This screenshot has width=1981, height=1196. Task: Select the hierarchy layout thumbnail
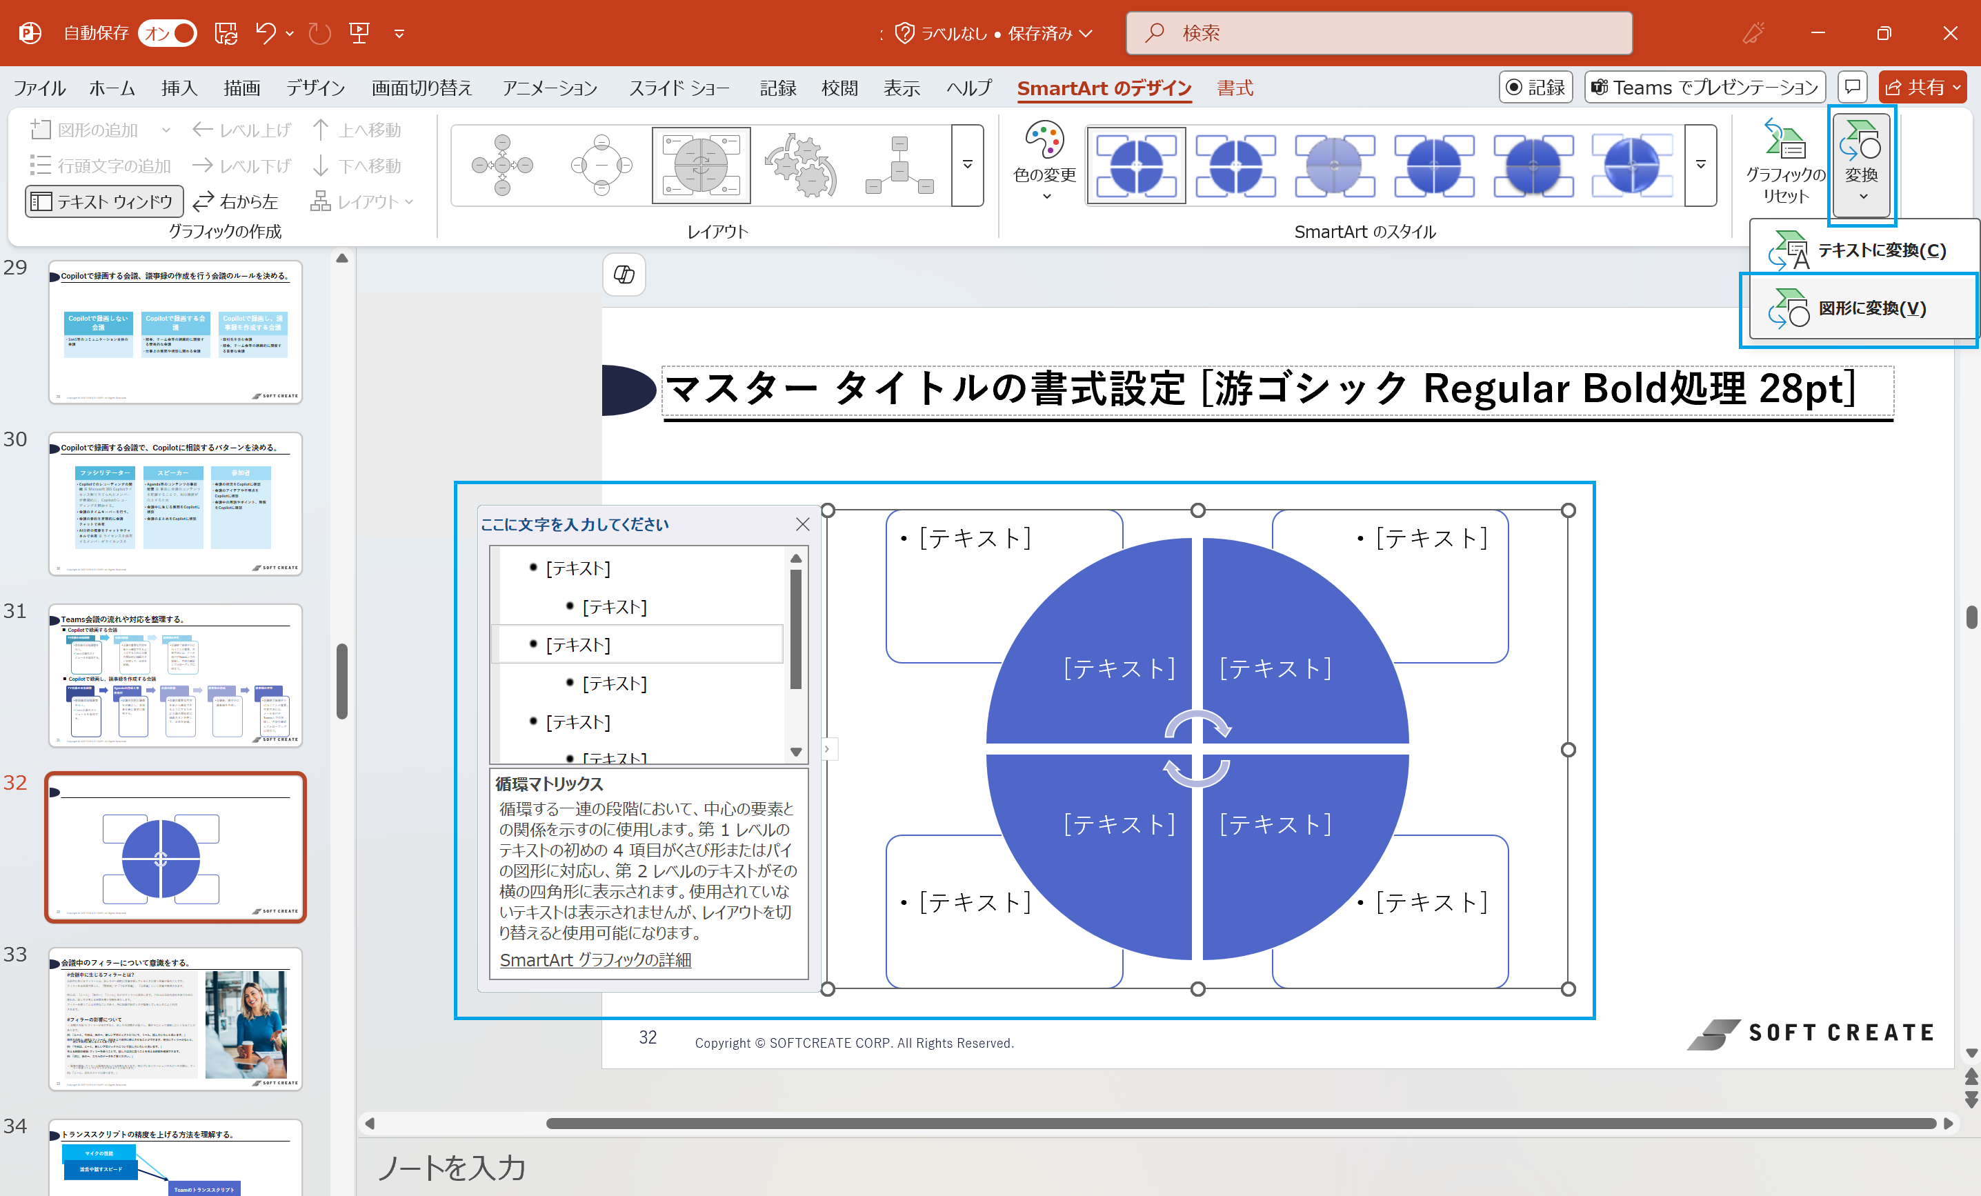coord(899,165)
